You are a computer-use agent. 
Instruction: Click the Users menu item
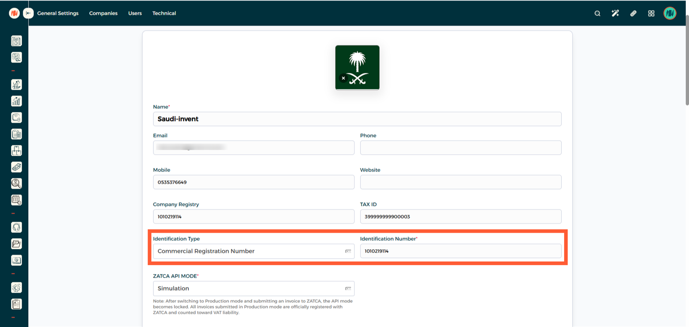click(135, 13)
